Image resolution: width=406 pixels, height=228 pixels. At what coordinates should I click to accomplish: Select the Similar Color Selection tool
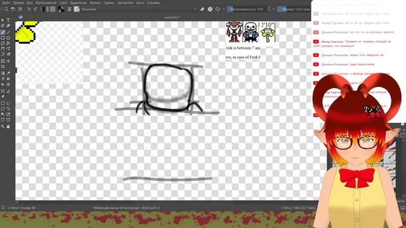tap(8, 114)
